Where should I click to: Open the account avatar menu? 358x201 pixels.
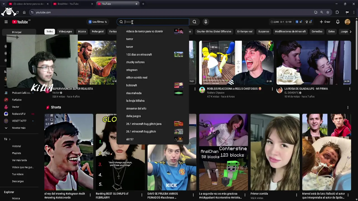(347, 22)
